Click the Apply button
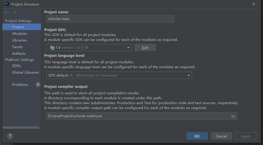 point(246,136)
